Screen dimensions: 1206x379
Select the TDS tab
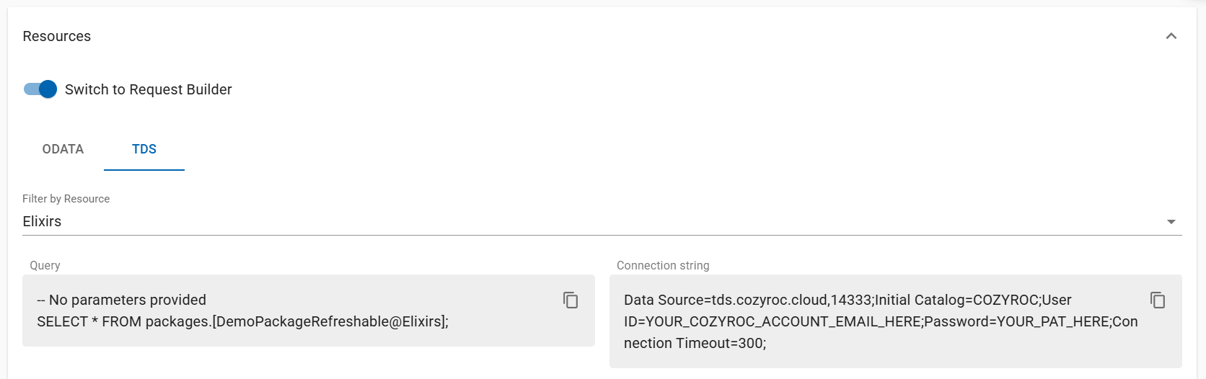(x=144, y=149)
